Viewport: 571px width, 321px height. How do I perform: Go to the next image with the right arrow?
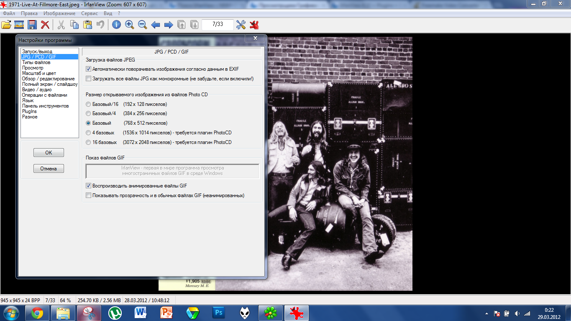(169, 25)
